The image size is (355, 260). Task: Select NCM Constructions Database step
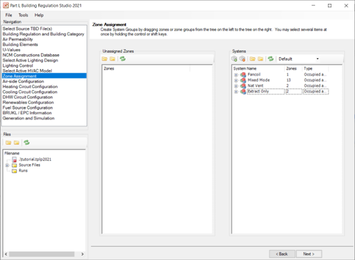click(x=44, y=55)
